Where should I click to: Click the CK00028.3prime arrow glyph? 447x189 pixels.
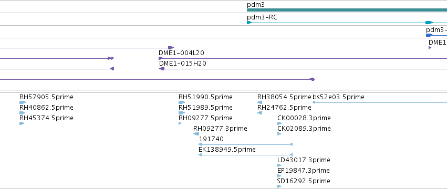pos(279,123)
